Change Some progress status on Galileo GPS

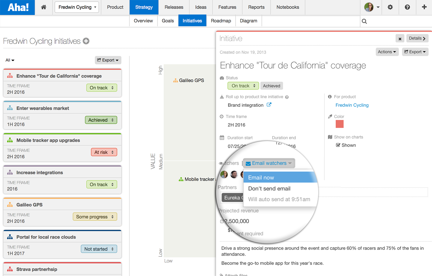(95, 217)
